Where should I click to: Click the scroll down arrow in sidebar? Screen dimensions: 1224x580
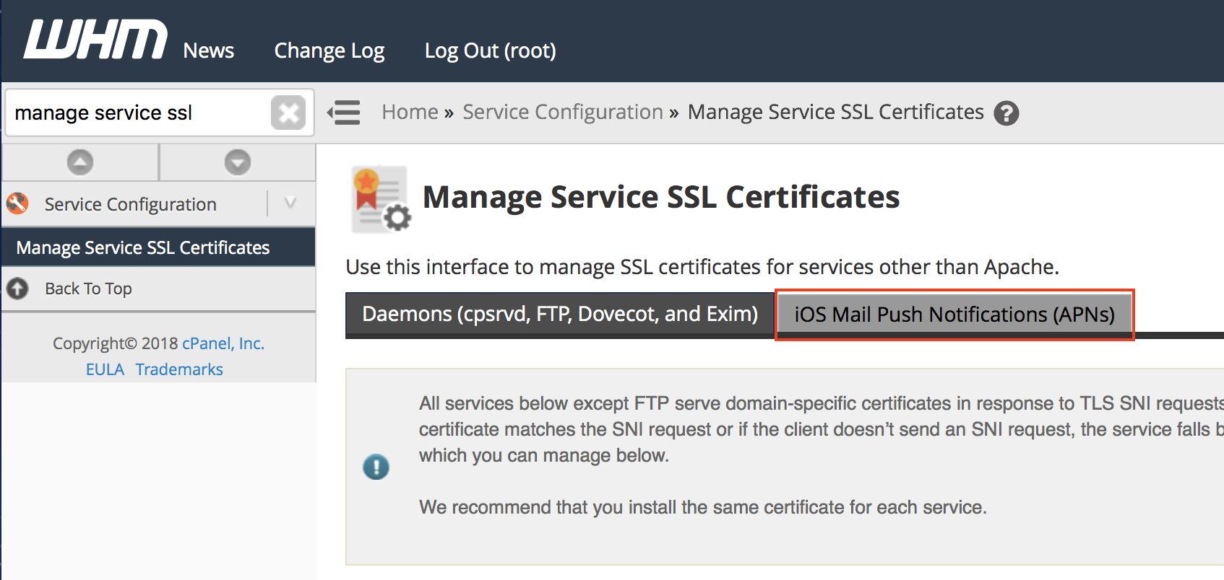pos(237,162)
